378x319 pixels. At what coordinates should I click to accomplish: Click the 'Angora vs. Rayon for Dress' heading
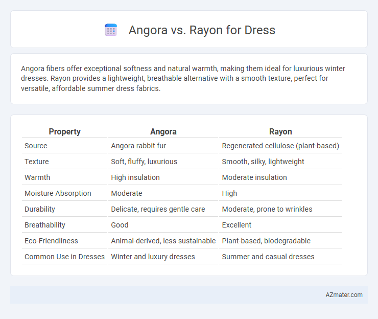pyautogui.click(x=202, y=30)
